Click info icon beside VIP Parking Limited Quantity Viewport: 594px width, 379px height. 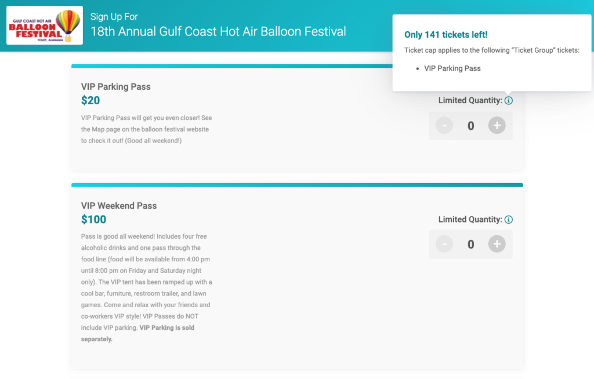pyautogui.click(x=509, y=101)
